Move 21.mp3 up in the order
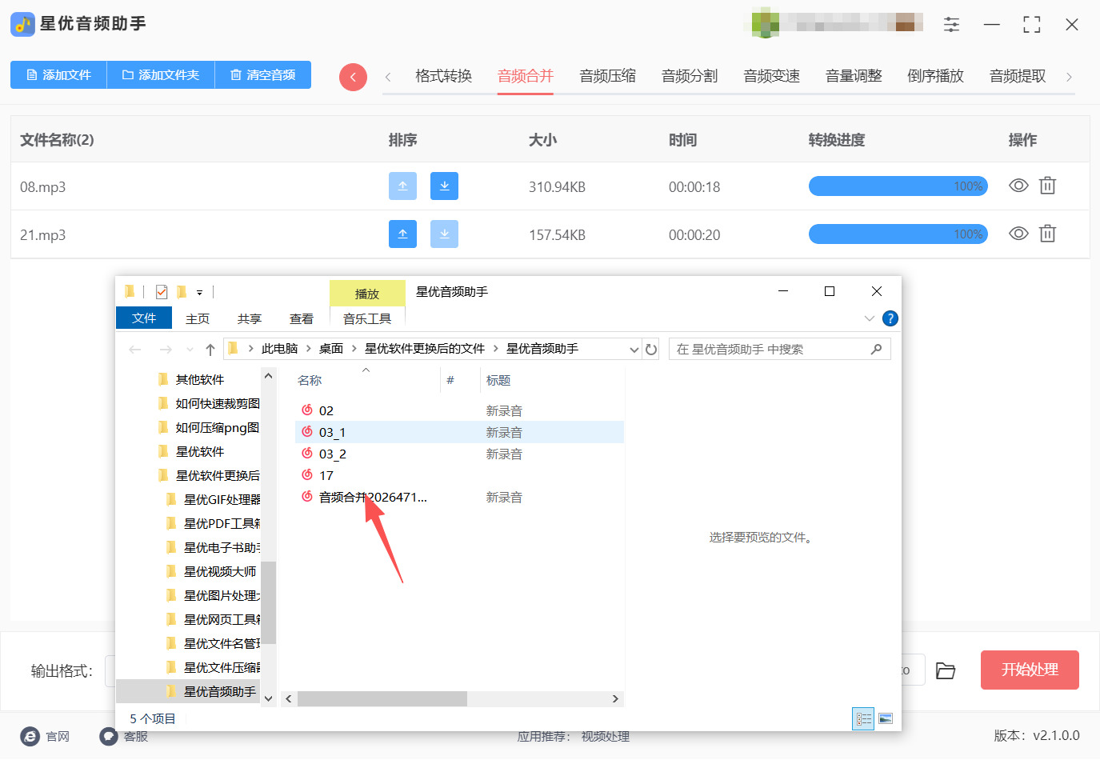Viewport: 1100px width, 760px height. click(x=402, y=234)
